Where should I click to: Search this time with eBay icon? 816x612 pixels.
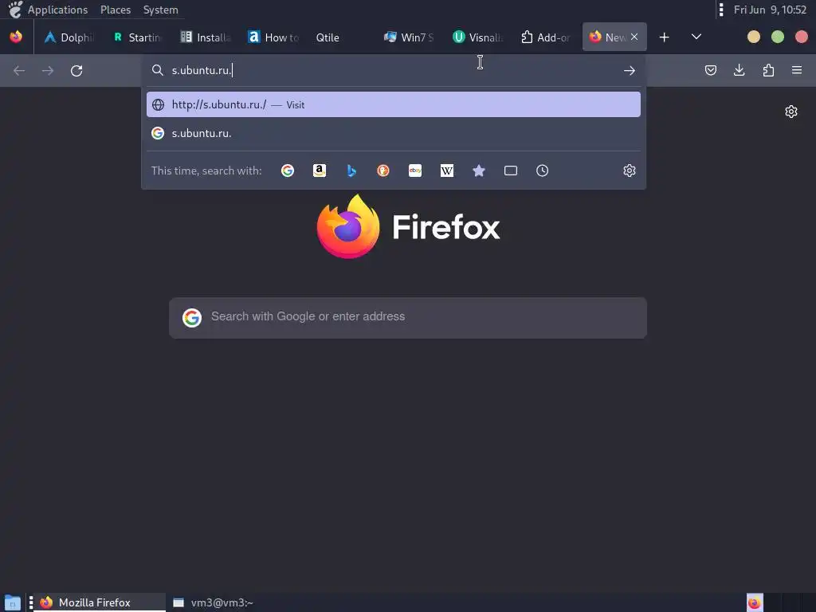pos(415,171)
